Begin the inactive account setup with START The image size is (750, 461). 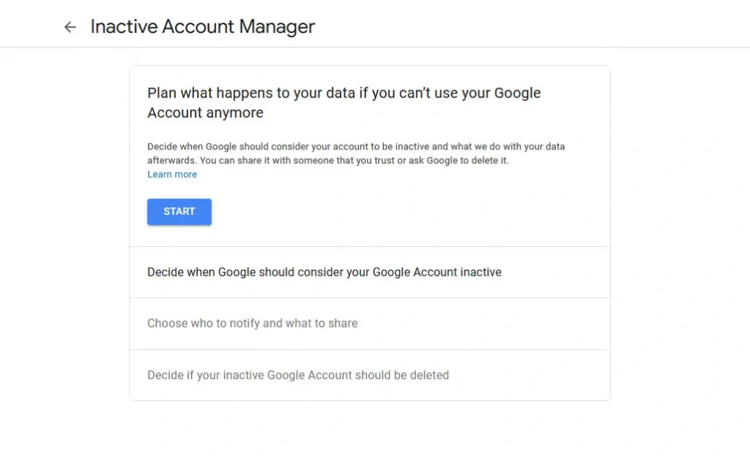coord(179,212)
